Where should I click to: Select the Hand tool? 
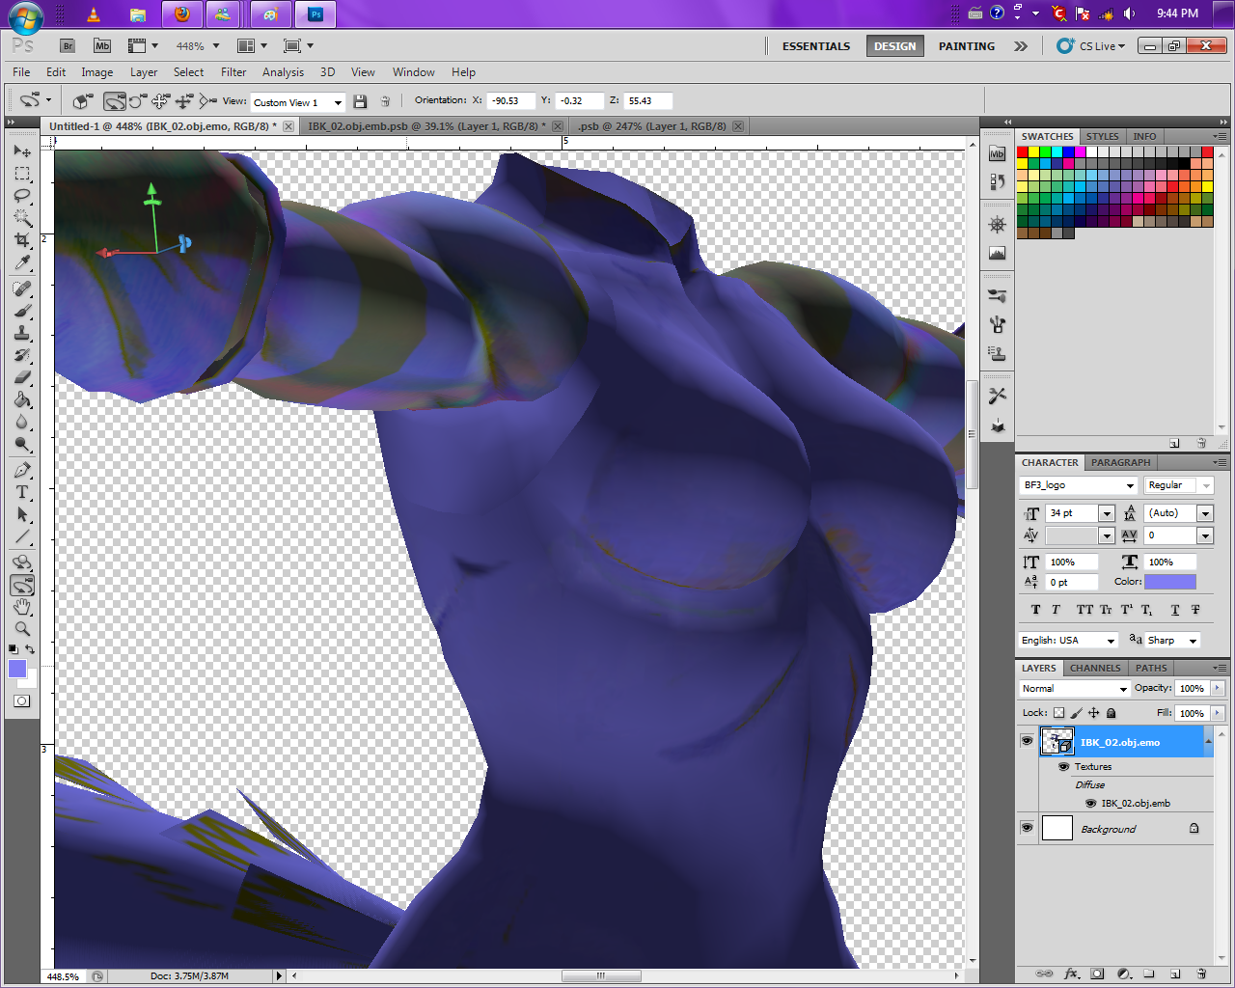[22, 607]
